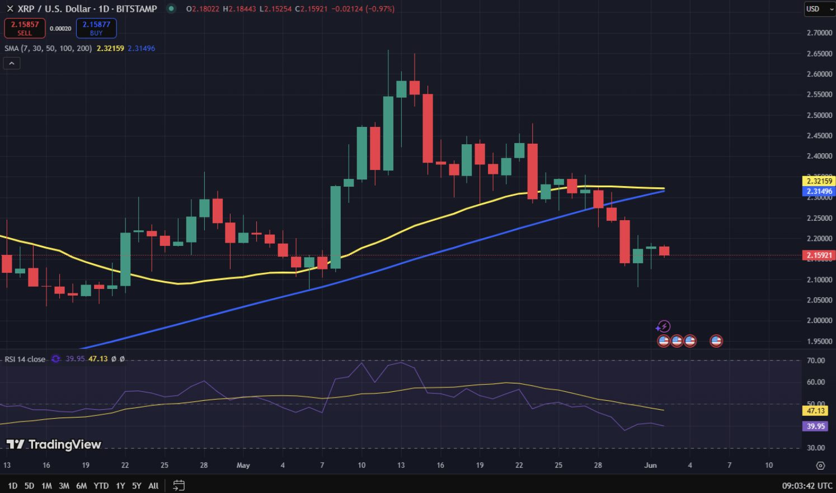Click the XRP / U.S. Dollar symbol title
This screenshot has width=836, height=493.
[x=54, y=9]
